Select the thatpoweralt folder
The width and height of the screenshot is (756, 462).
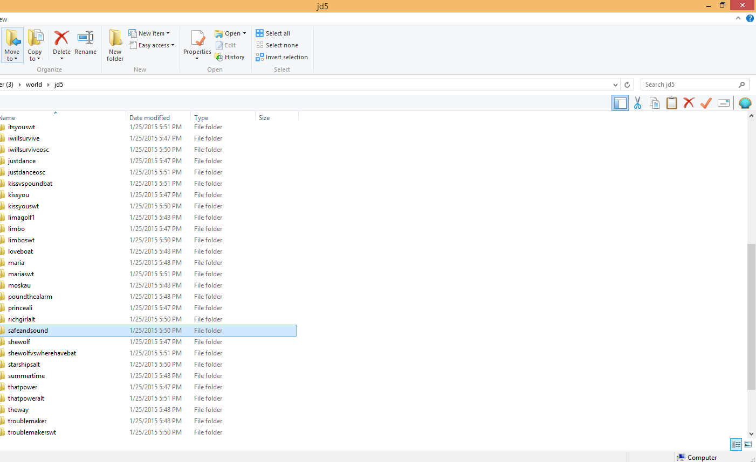26,398
